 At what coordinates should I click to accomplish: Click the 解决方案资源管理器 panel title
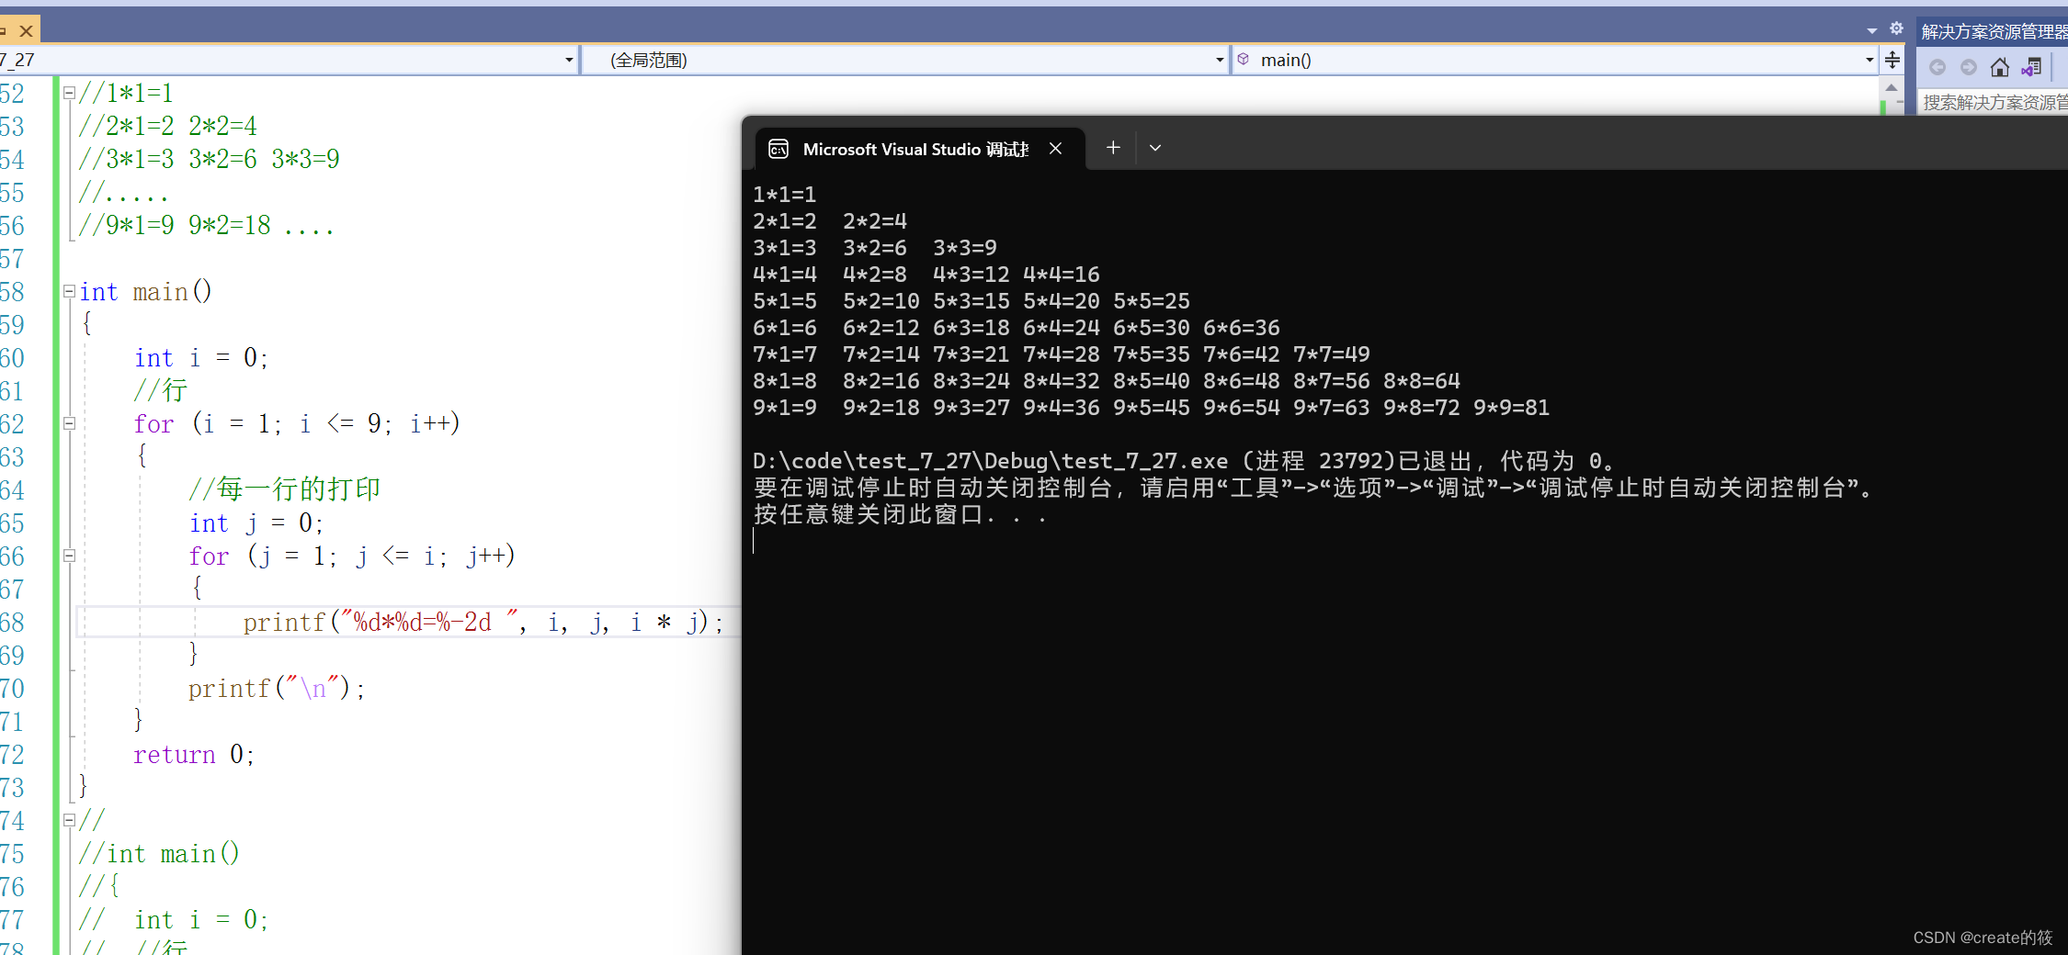(1993, 32)
